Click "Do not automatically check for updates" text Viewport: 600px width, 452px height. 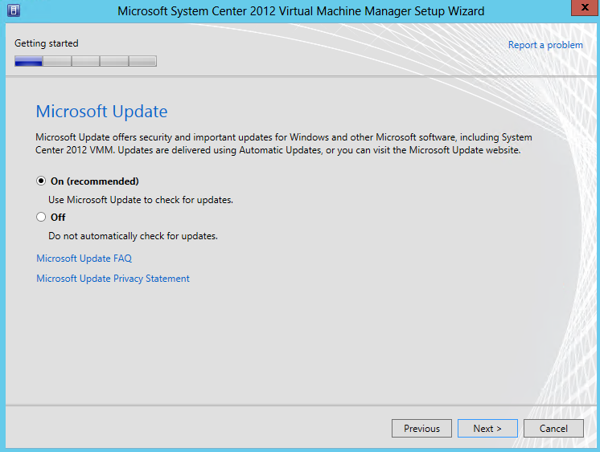click(133, 236)
